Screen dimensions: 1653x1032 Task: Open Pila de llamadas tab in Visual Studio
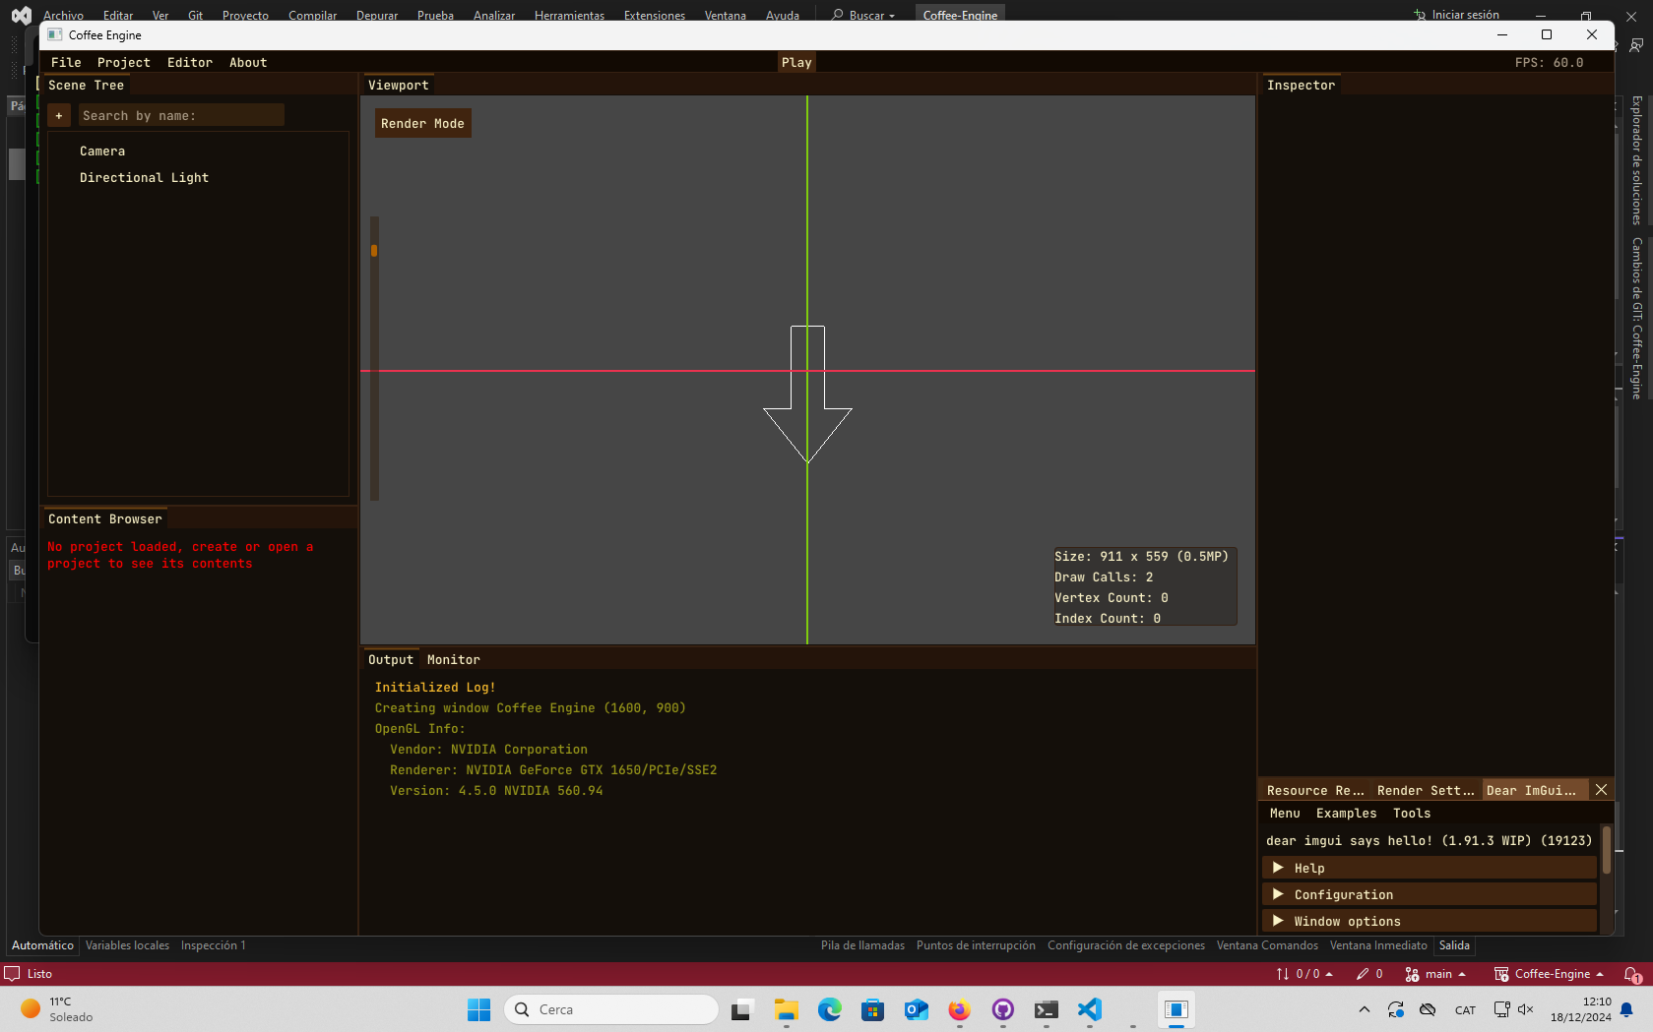point(862,945)
